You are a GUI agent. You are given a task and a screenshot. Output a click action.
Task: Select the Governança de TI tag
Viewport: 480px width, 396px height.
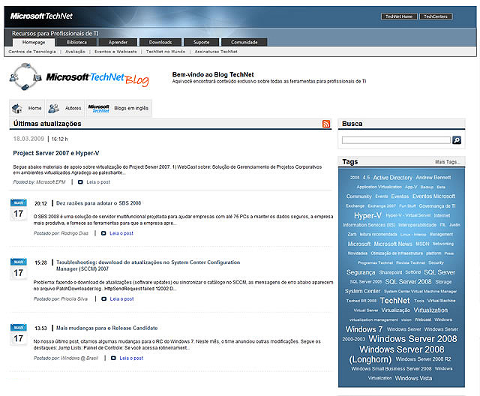pos(437,206)
